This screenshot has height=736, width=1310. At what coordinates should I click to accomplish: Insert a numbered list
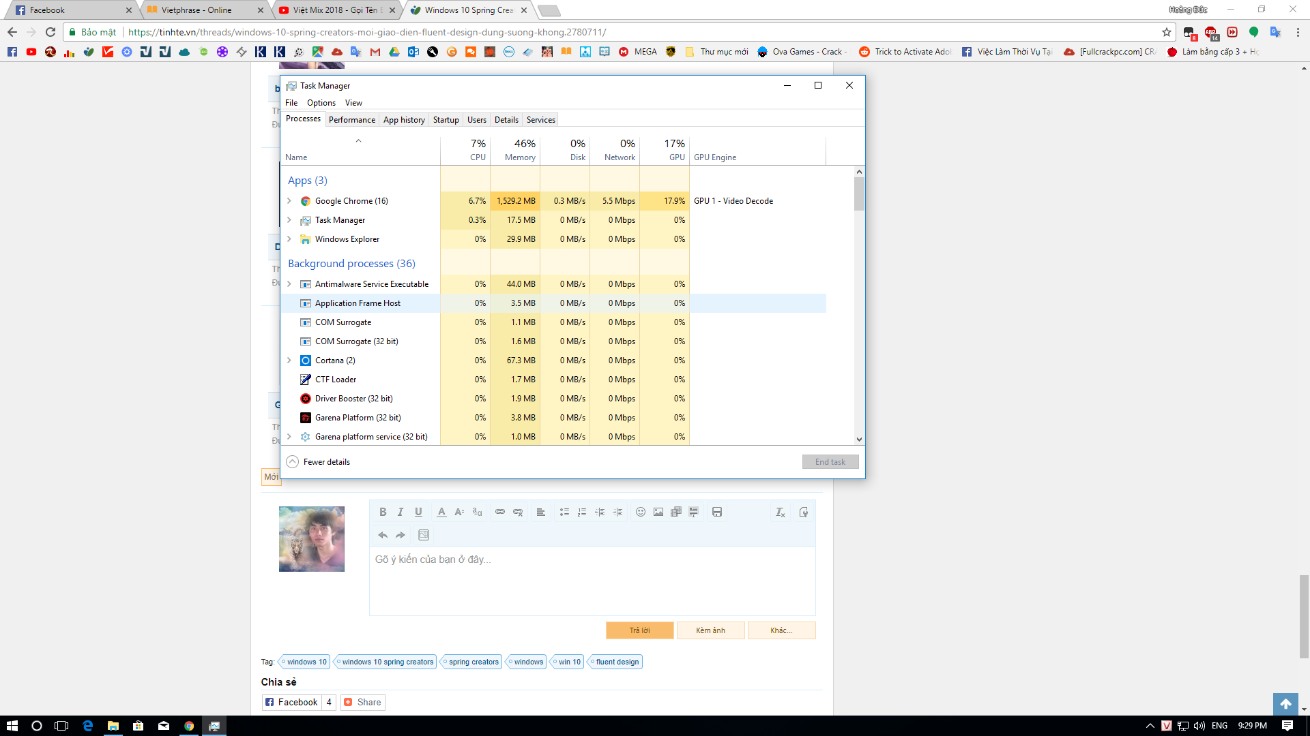tap(582, 512)
